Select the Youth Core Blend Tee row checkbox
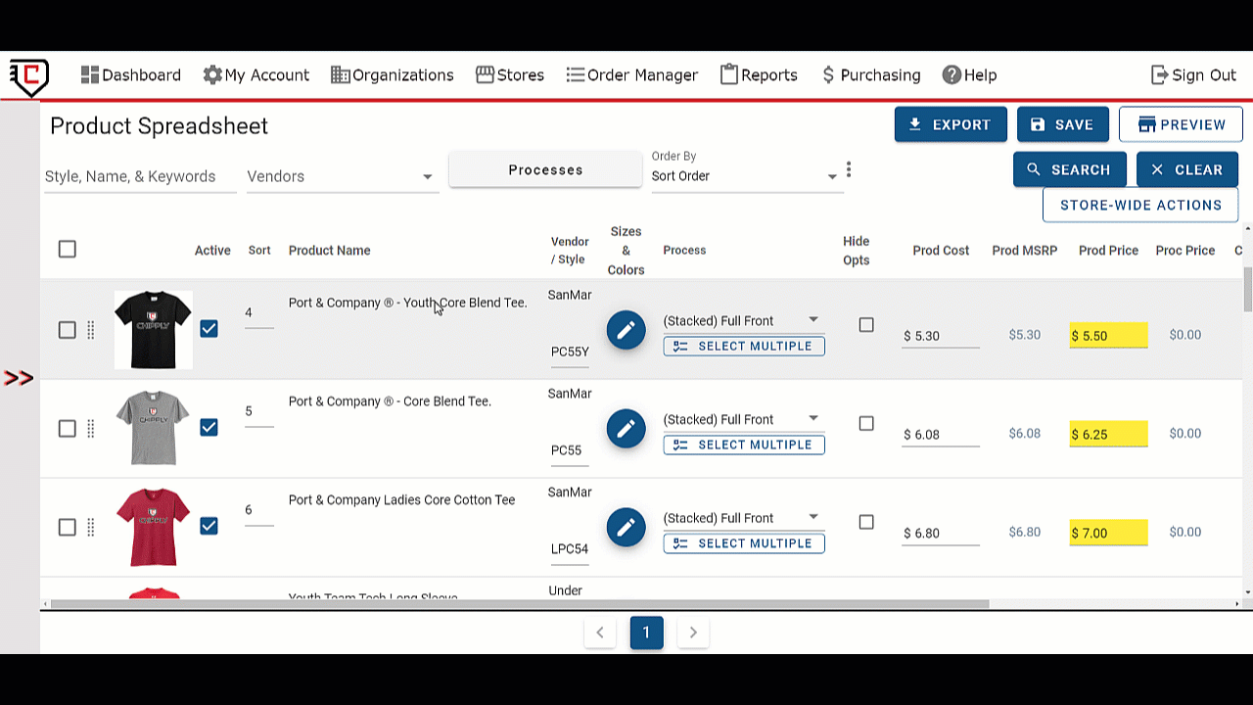The image size is (1253, 705). [x=67, y=330]
